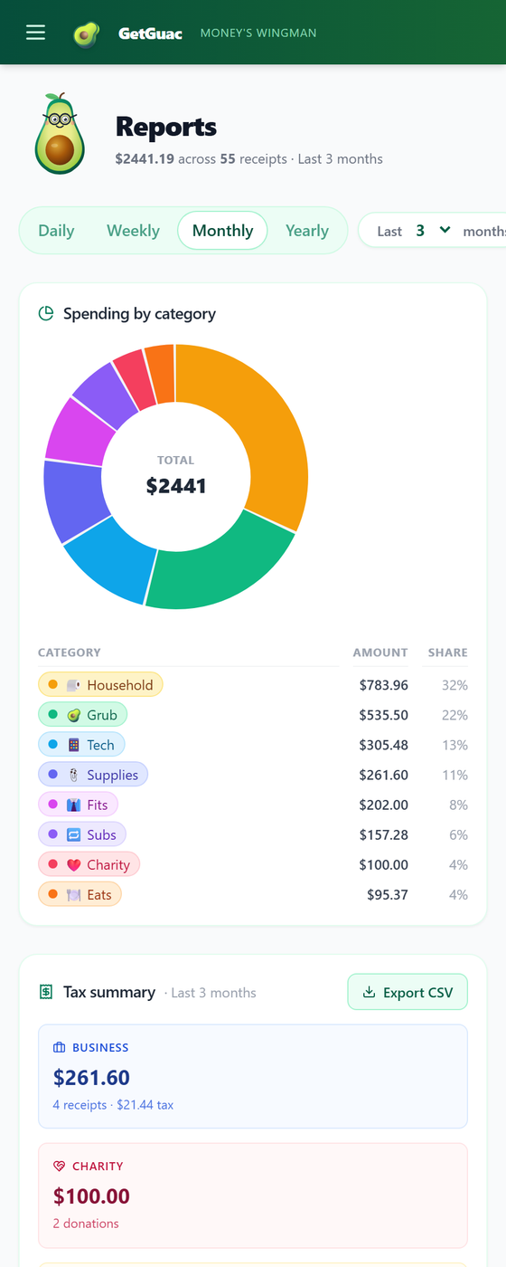This screenshot has height=1267, width=506.
Task: Click the Tax summary dollar icon
Action: [46, 993]
